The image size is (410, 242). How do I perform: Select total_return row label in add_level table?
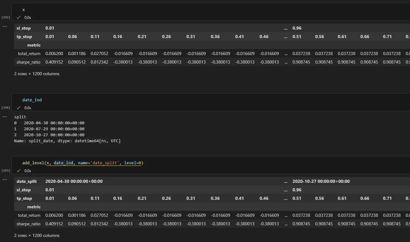pos(29,216)
